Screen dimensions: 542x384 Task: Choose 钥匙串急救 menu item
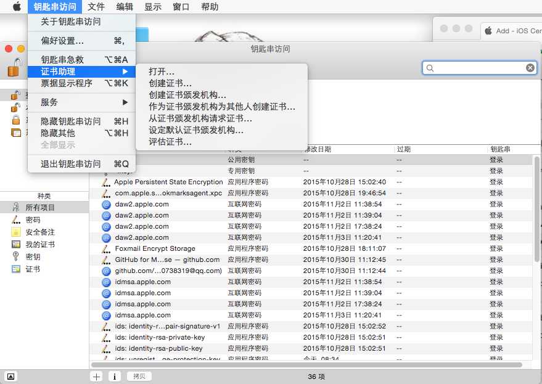pos(81,59)
